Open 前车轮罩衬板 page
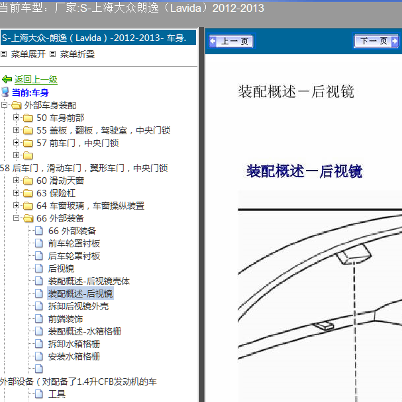 pos(74,243)
